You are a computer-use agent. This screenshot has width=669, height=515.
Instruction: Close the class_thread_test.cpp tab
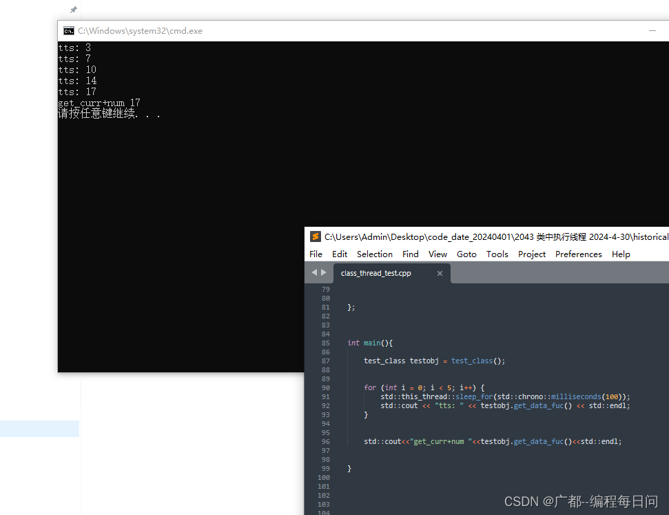click(x=440, y=273)
